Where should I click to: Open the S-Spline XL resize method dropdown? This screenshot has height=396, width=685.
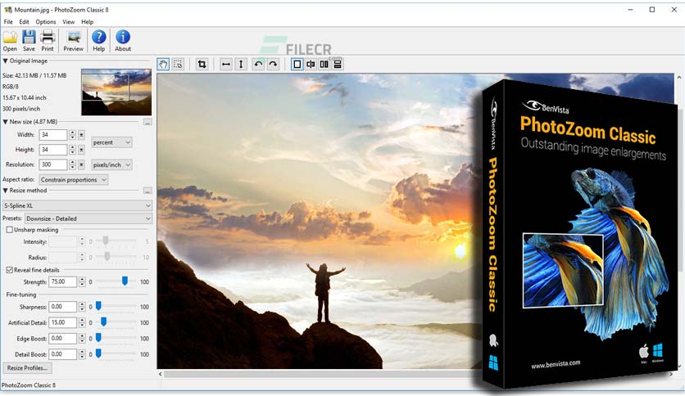click(77, 205)
